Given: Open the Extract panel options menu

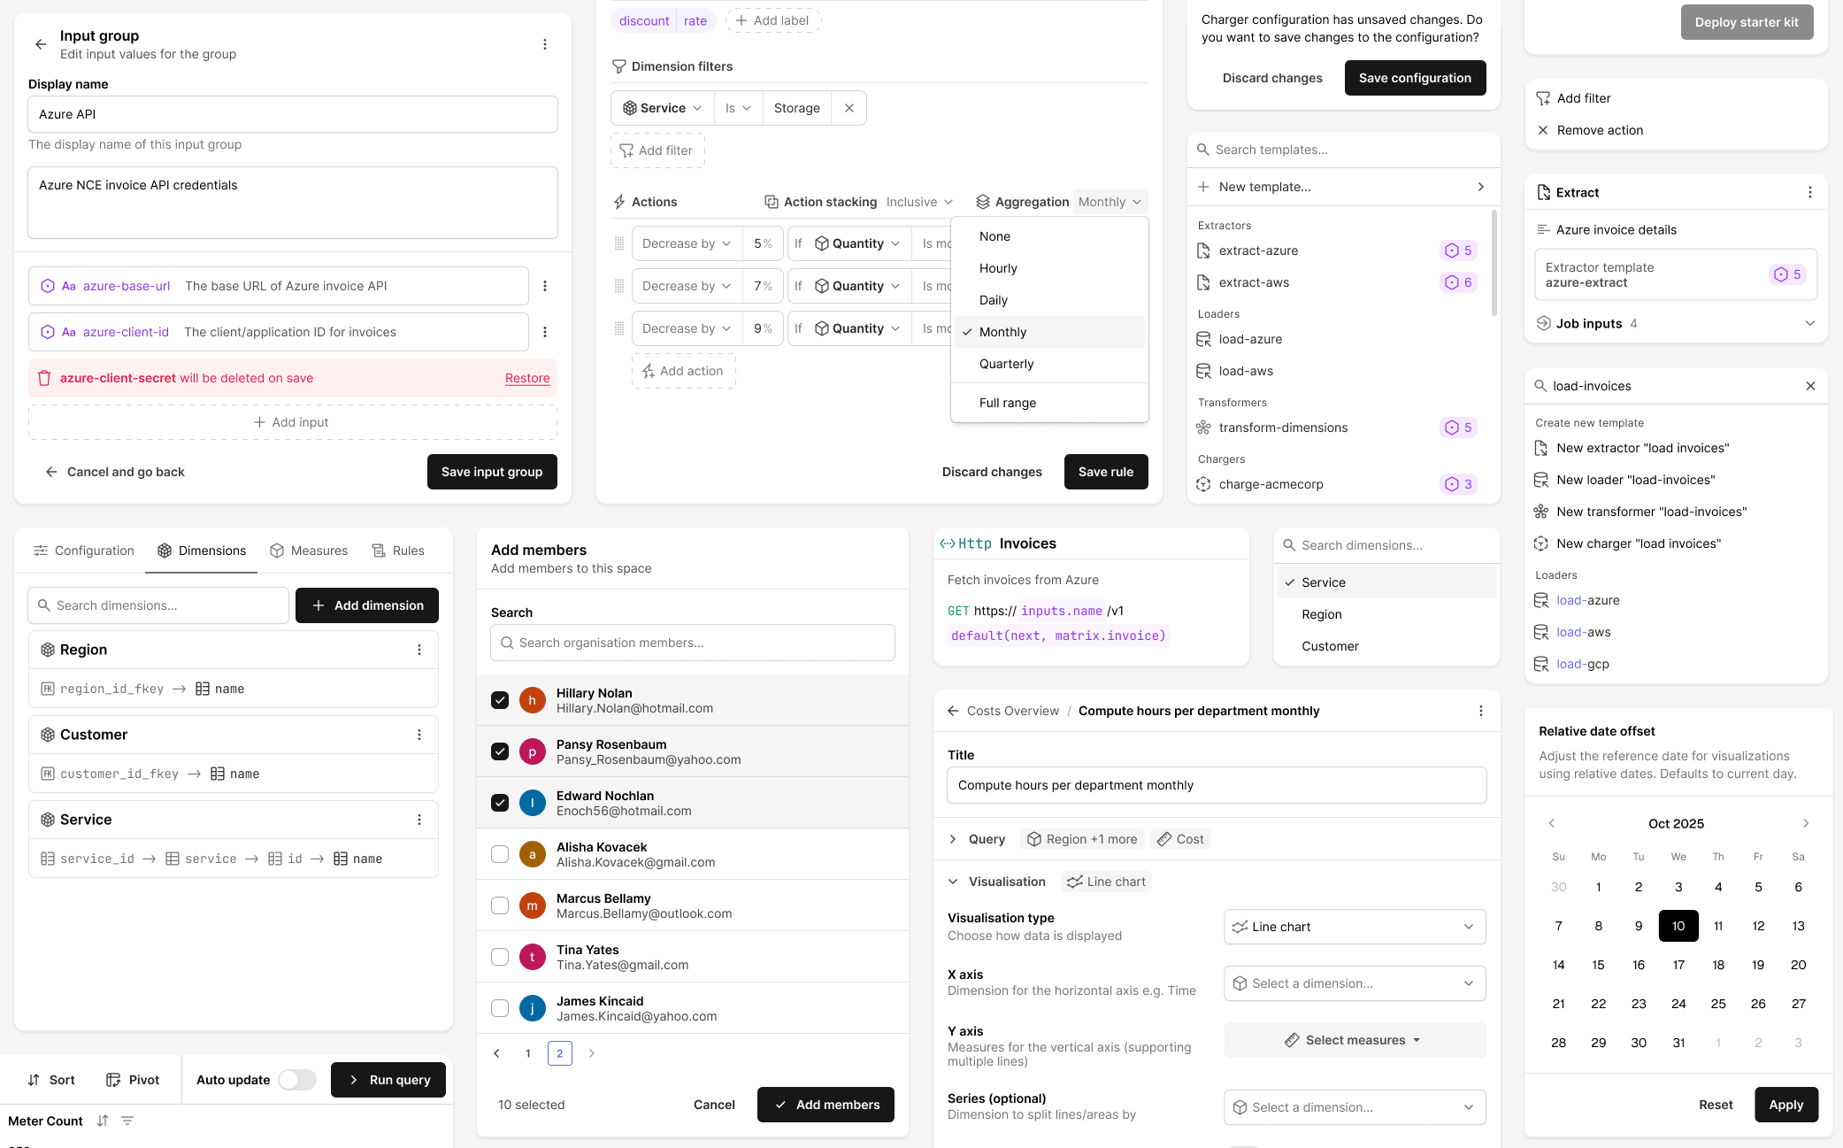Looking at the screenshot, I should click(x=1809, y=192).
